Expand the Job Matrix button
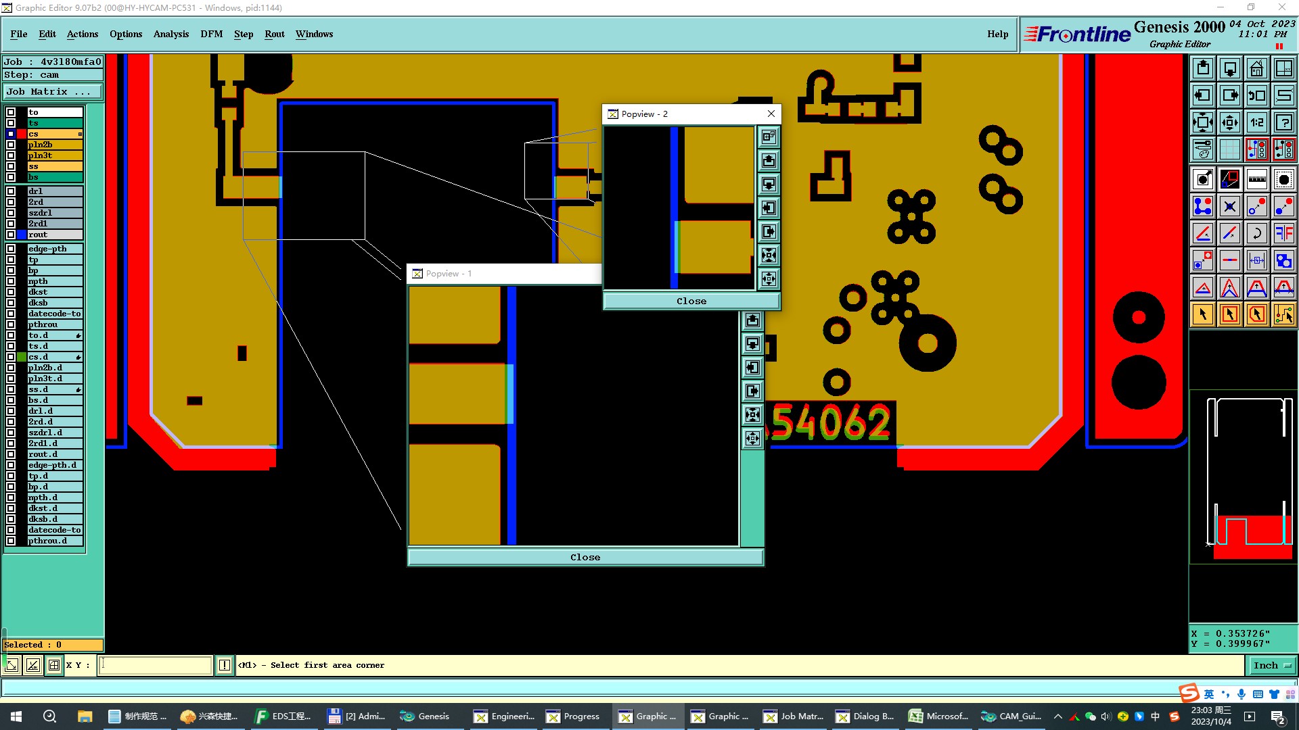 point(53,92)
